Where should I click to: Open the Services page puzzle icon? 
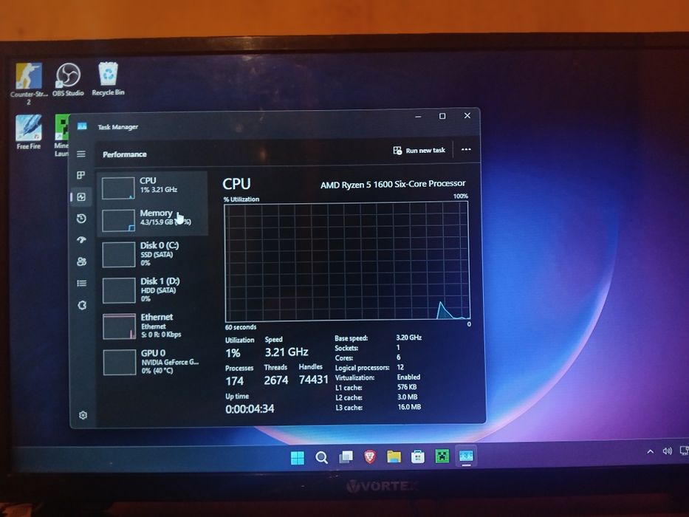[x=82, y=305]
